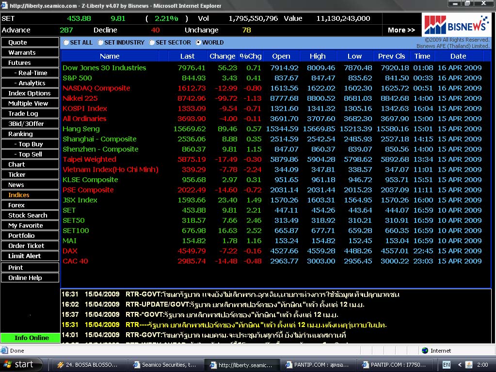Sort by the Name column header
Viewport: 496px width, 372px height.
point(110,56)
